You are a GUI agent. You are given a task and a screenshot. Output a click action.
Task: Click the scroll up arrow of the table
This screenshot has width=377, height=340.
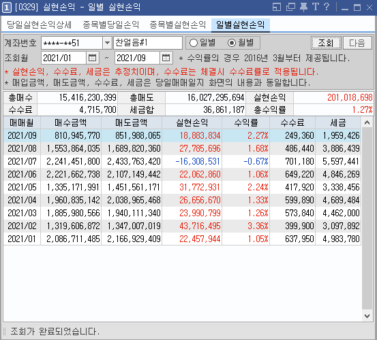pos(367,123)
